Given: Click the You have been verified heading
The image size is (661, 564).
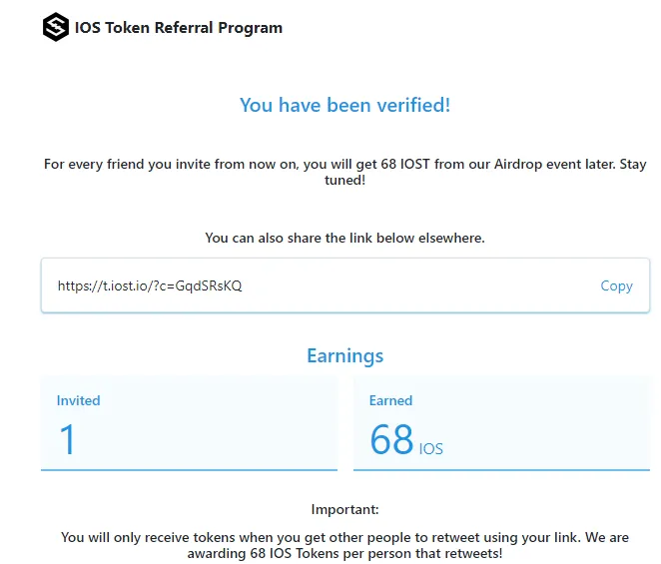Looking at the screenshot, I should coord(344,105).
